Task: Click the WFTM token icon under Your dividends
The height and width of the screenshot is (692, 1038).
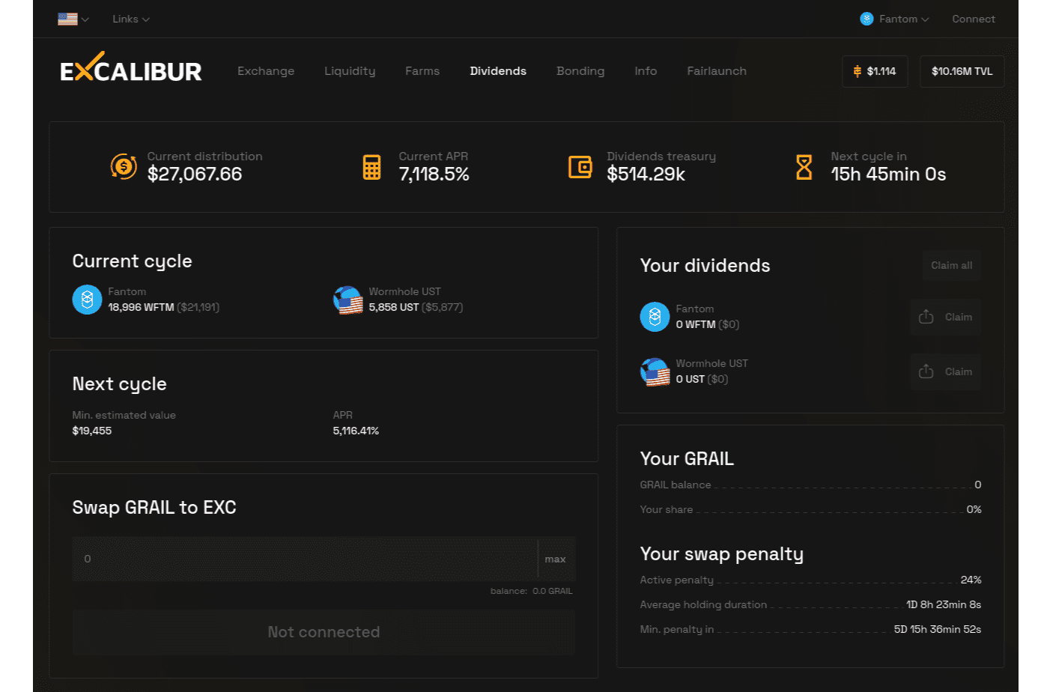Action: [x=655, y=317]
